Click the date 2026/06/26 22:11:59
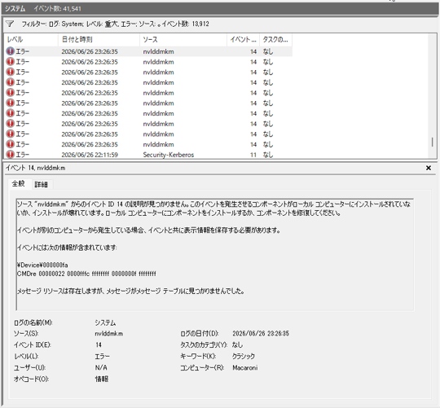 [x=90, y=155]
